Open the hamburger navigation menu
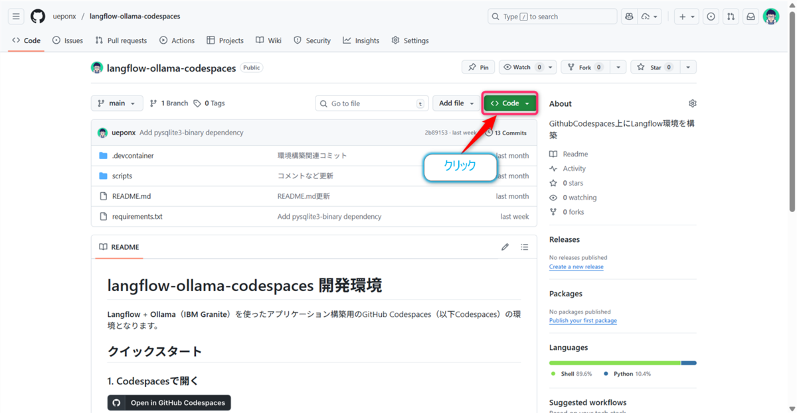This screenshot has height=413, width=797. click(x=16, y=17)
